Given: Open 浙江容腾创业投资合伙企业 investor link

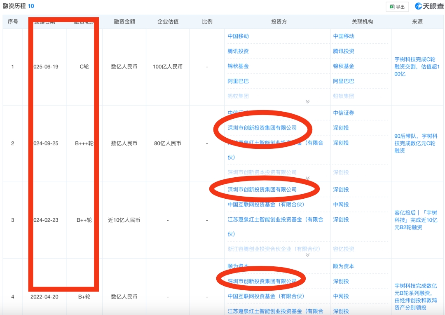Looking at the screenshot, I should (274, 249).
